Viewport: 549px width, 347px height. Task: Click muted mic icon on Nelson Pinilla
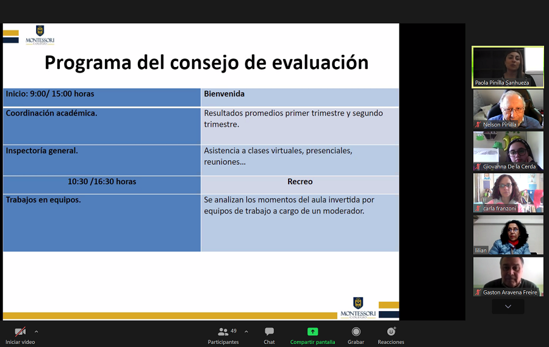point(478,124)
